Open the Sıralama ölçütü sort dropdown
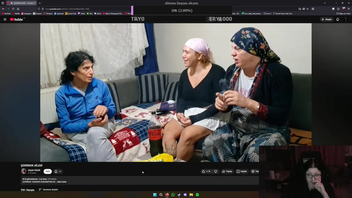The height and width of the screenshot is (198, 352). click(x=48, y=189)
